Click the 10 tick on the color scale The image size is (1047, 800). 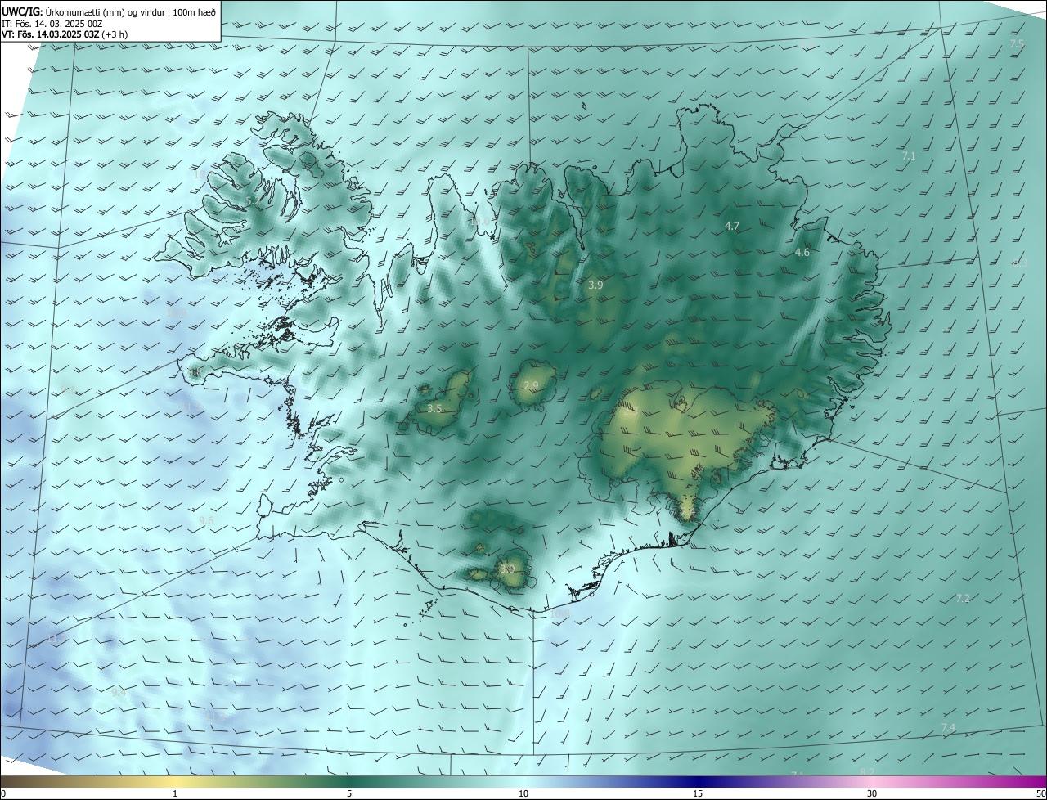point(523,794)
